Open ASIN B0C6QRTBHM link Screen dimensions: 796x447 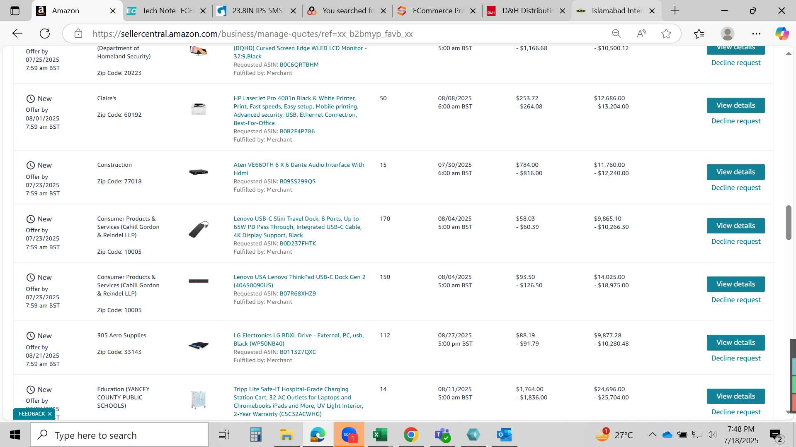click(299, 65)
